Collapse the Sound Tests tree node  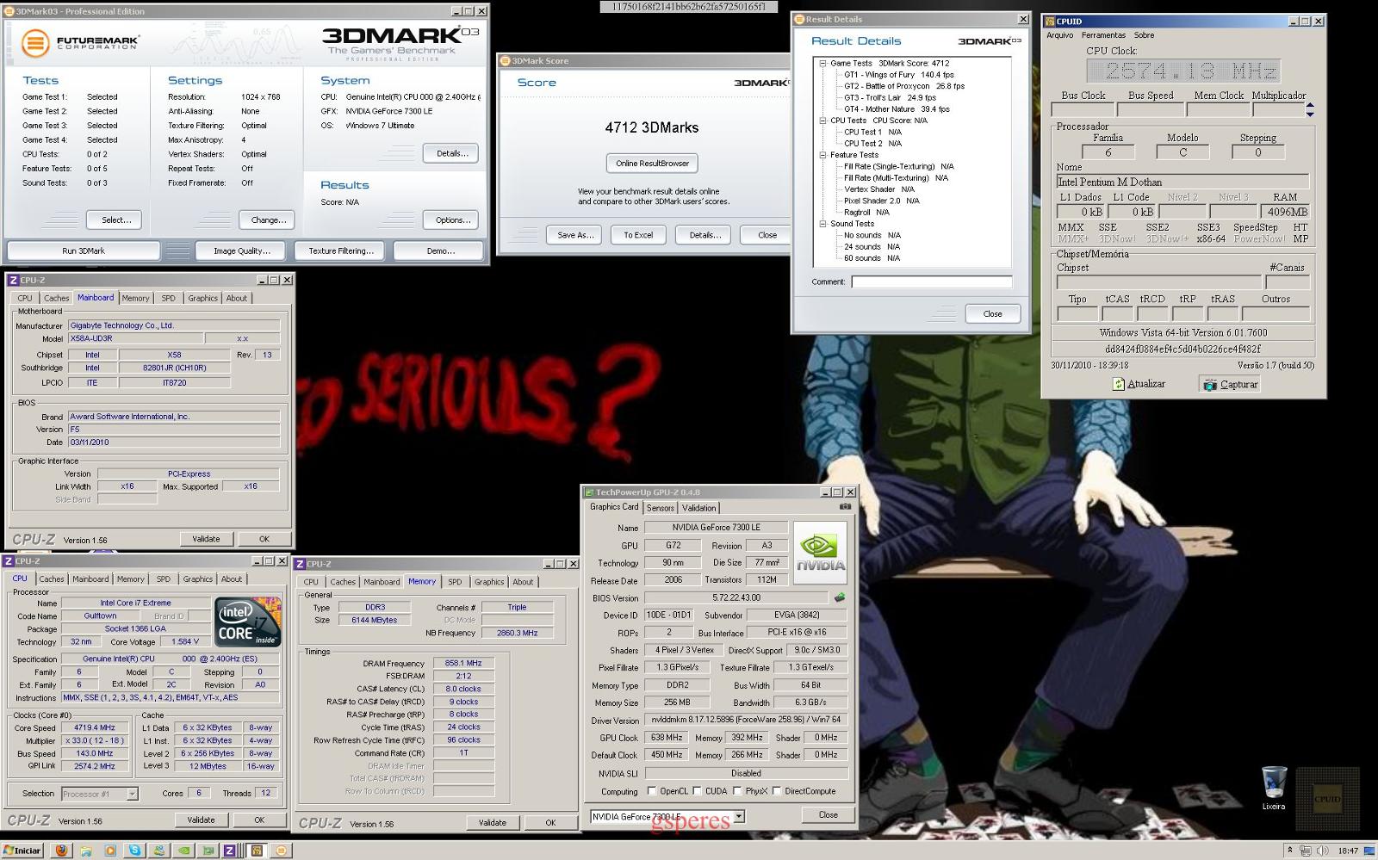click(x=822, y=224)
